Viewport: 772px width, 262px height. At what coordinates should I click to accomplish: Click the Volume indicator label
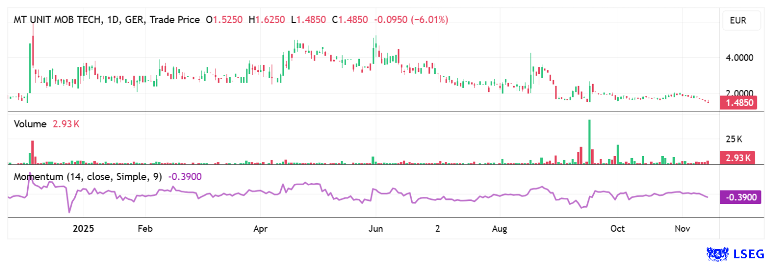(x=31, y=124)
